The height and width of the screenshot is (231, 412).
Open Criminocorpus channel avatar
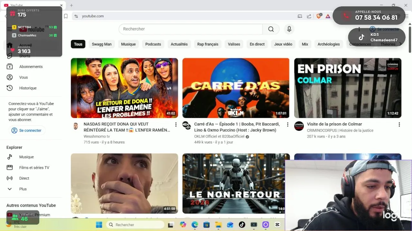coord(299,126)
